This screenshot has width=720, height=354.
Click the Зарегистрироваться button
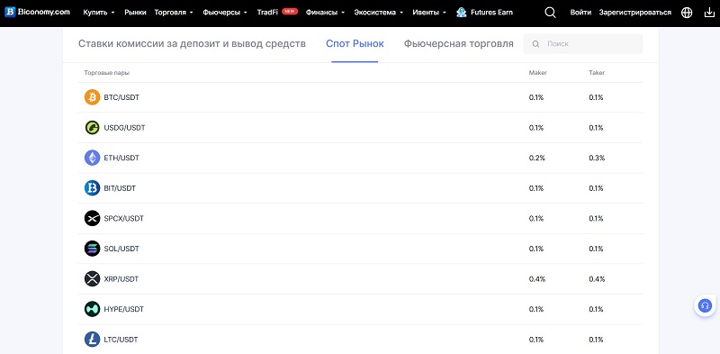[x=635, y=13]
